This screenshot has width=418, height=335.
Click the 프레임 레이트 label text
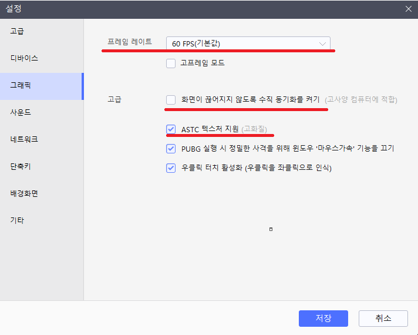click(130, 42)
